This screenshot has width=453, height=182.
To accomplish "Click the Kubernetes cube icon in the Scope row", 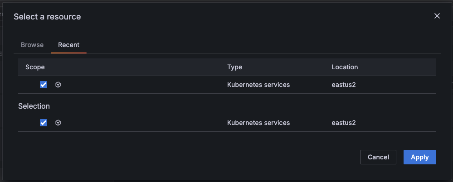I will [58, 85].
